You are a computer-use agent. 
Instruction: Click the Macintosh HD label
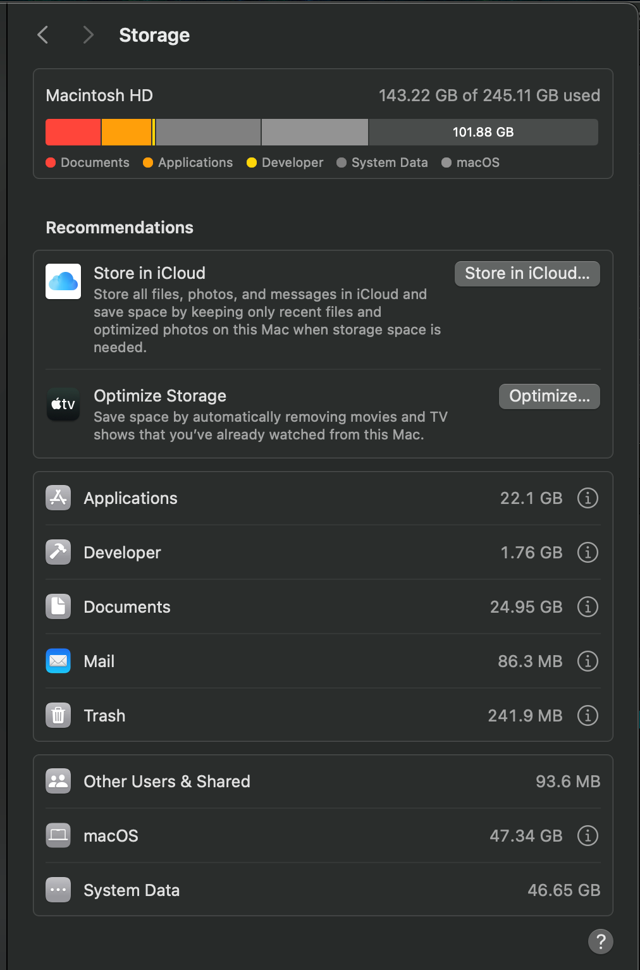(x=99, y=95)
